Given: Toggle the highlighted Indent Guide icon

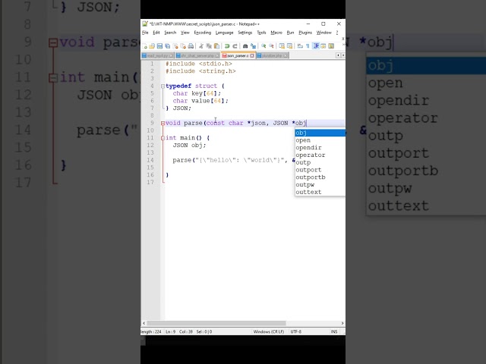Looking at the screenshot, I should coord(316,46).
